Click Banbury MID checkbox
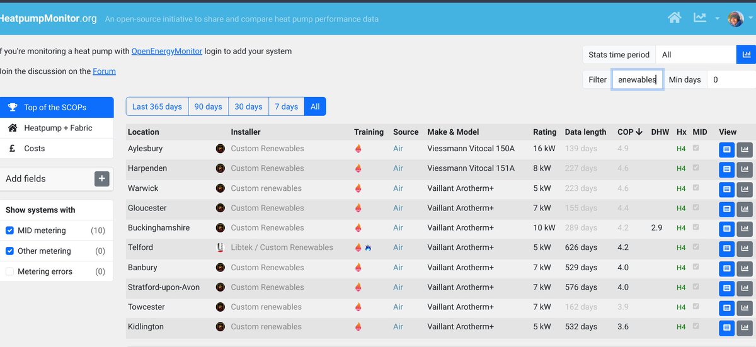This screenshot has width=756, height=347. click(696, 268)
